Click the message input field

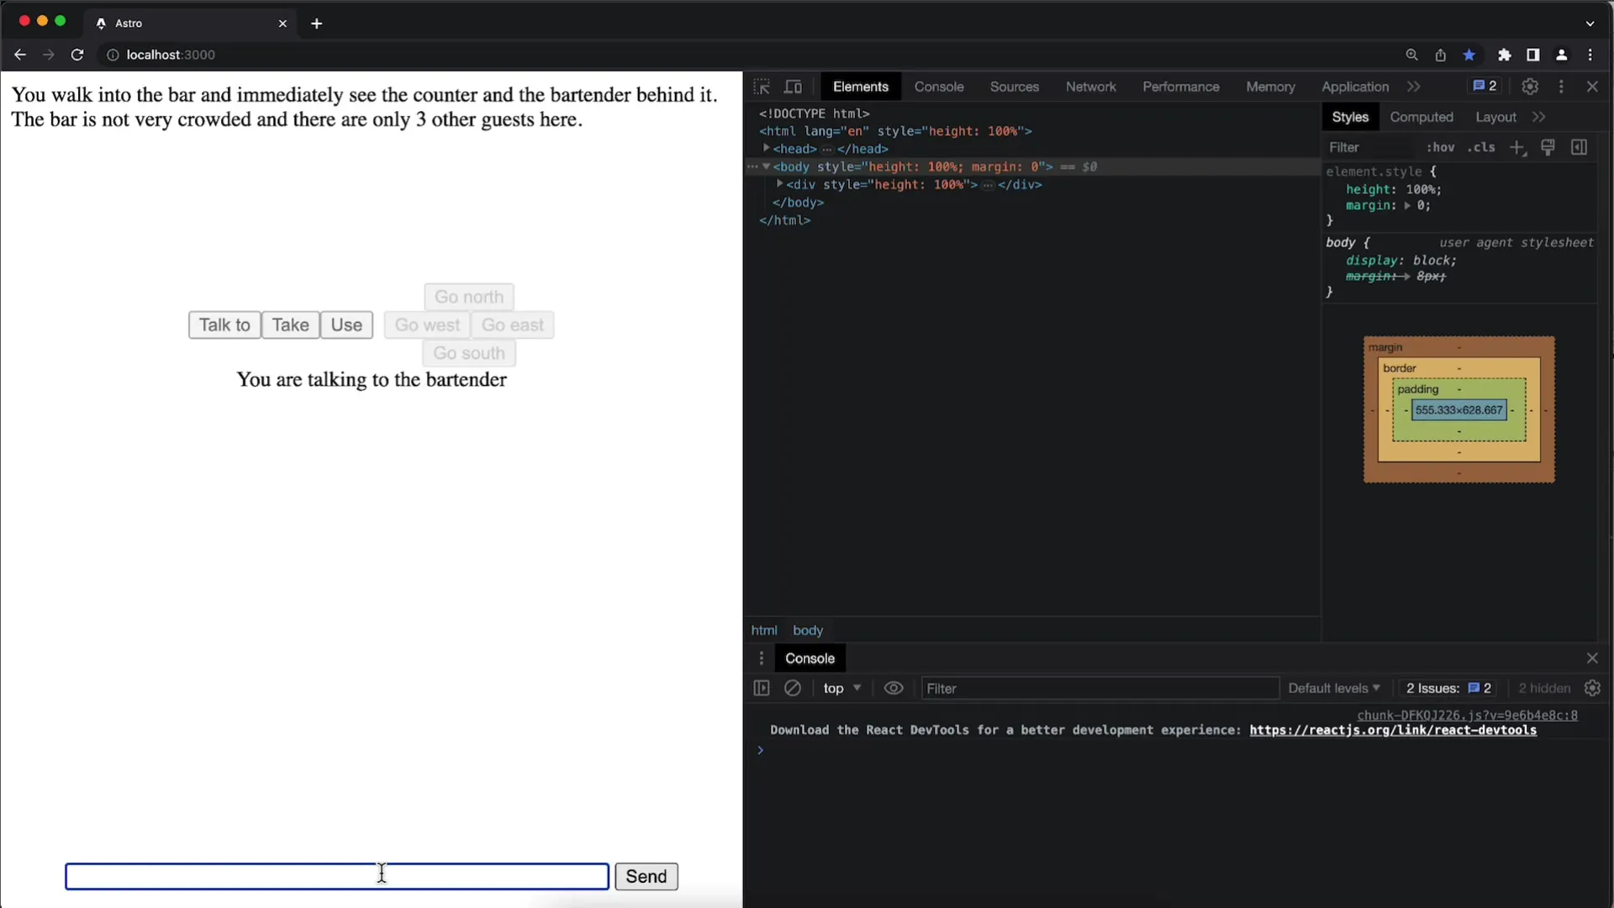click(337, 876)
